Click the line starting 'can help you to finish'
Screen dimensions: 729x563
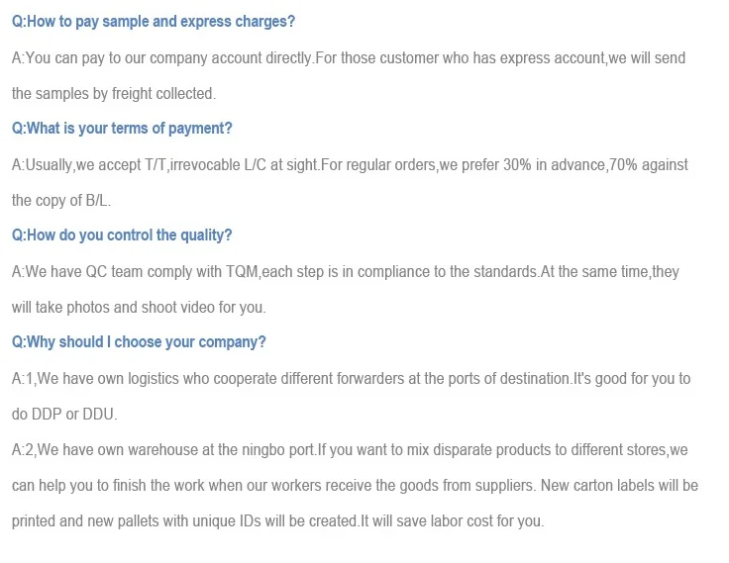click(355, 486)
